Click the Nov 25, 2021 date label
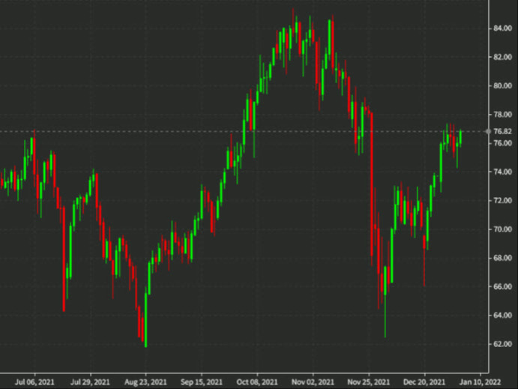Screen dimensions: 518x389 (369, 382)
